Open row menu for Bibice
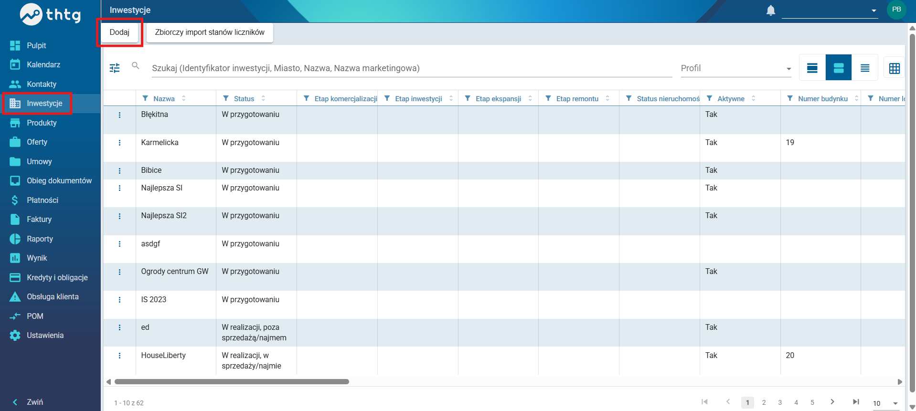The image size is (916, 411). 119,171
